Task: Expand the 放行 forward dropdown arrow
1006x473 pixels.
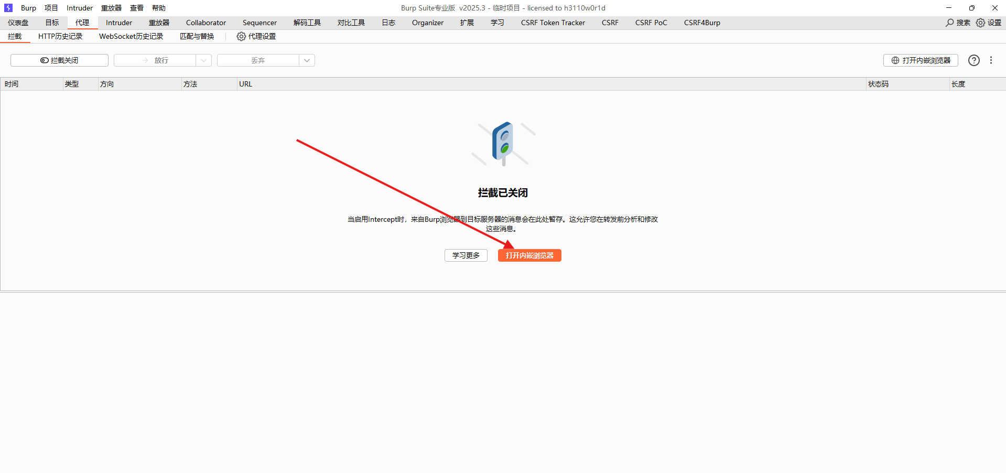Action: pos(203,60)
